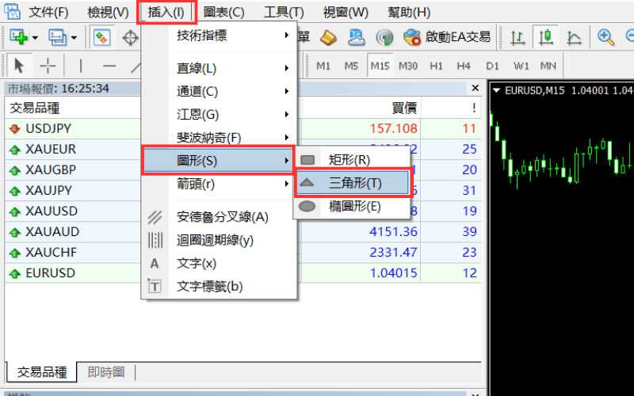634x396 pixels.
Task: Open the 文件(F) menu
Action: pyautogui.click(x=48, y=12)
